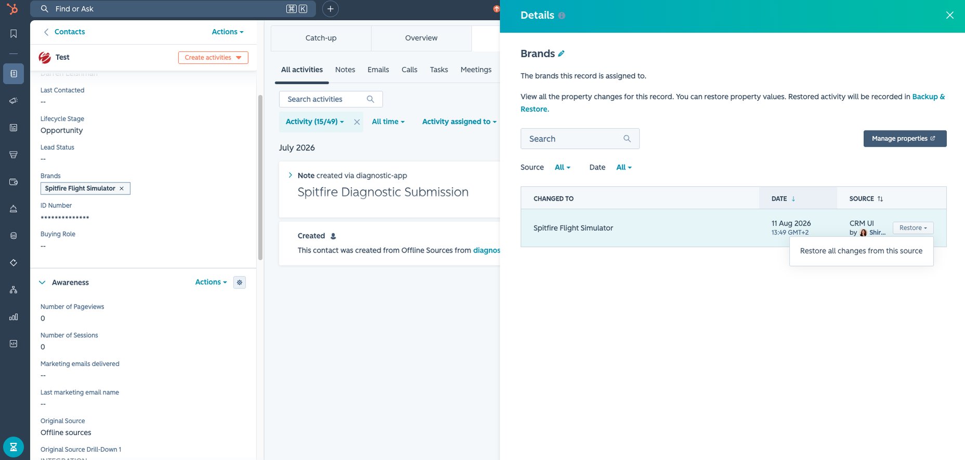The height and width of the screenshot is (460, 965).
Task: Clear the Activity filter with the X
Action: [357, 122]
